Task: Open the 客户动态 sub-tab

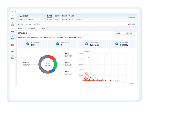Action: (72, 20)
